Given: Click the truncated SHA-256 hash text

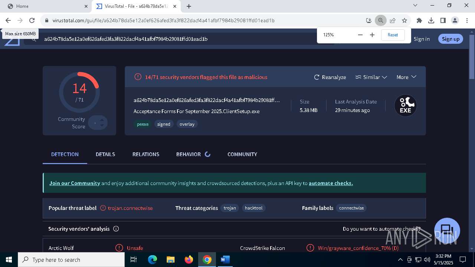Looking at the screenshot, I should point(207,100).
